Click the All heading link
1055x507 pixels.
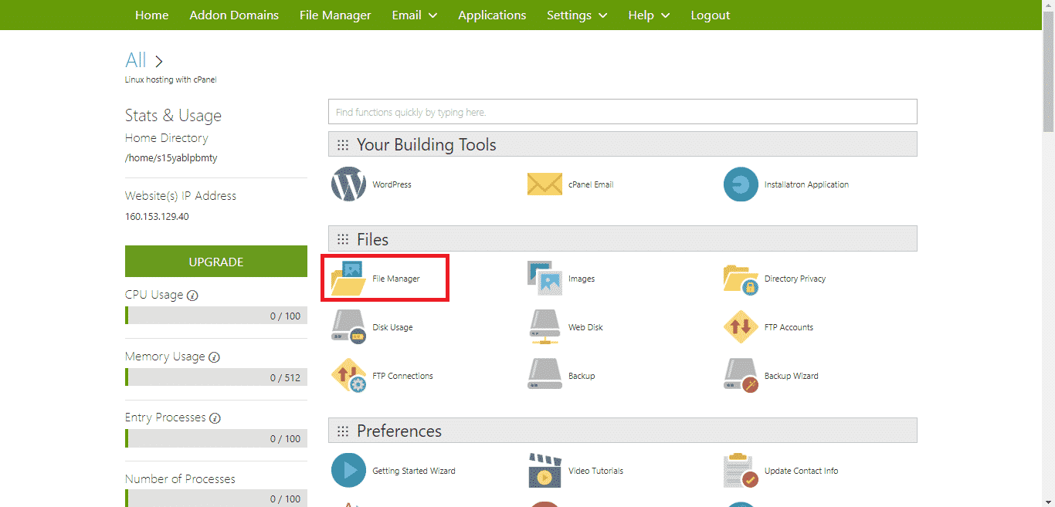pos(136,60)
